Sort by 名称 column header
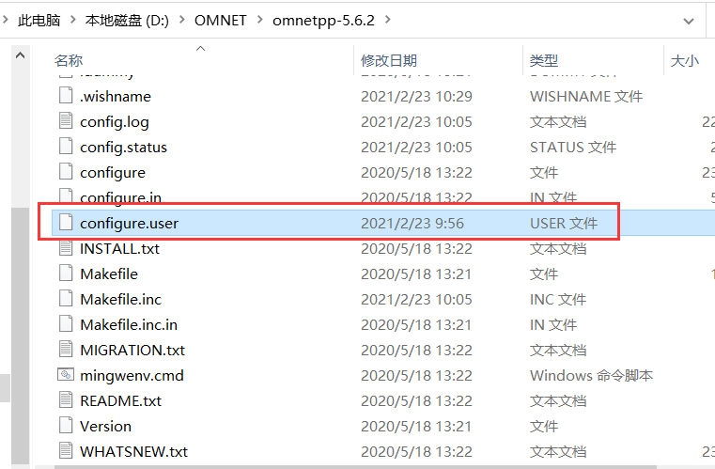This screenshot has height=469, width=715. [69, 60]
